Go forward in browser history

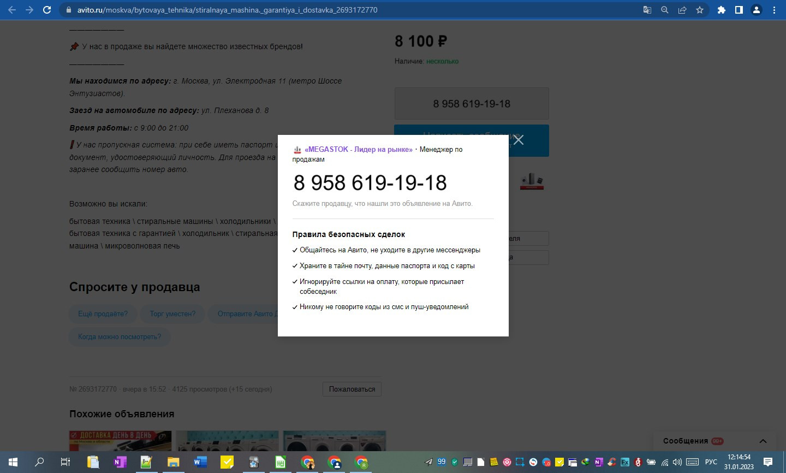click(x=29, y=10)
